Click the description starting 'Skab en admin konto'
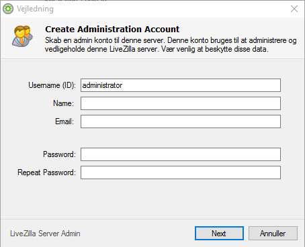Screen dimensions: 305x247 171,44
